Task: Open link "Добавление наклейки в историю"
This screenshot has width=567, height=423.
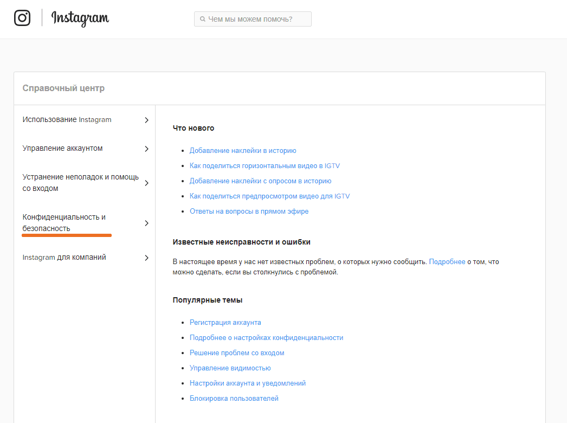Action: click(x=243, y=151)
